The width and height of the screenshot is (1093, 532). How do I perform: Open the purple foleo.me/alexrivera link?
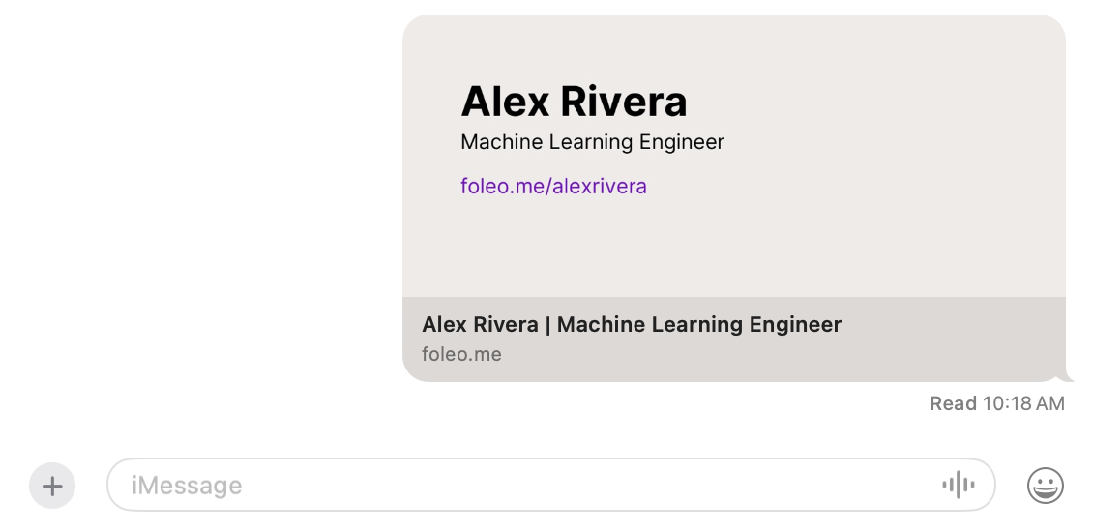click(553, 186)
